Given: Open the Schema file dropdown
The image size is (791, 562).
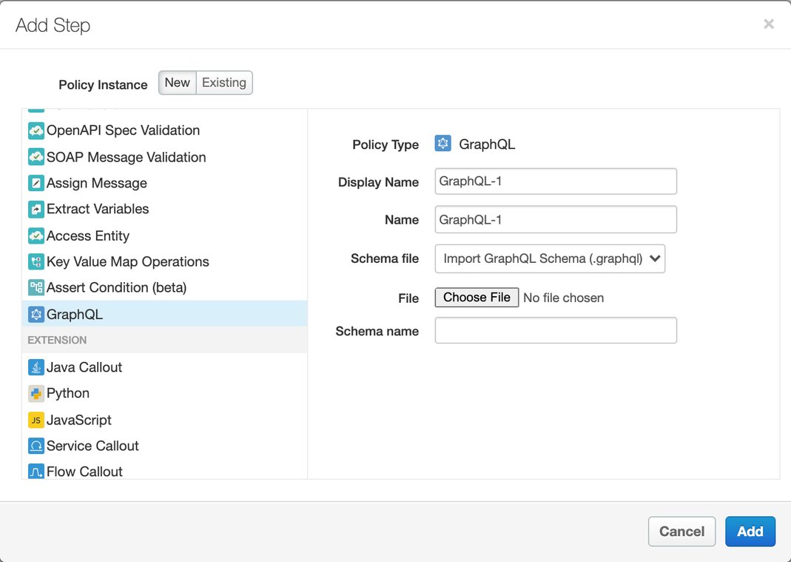Looking at the screenshot, I should point(550,258).
